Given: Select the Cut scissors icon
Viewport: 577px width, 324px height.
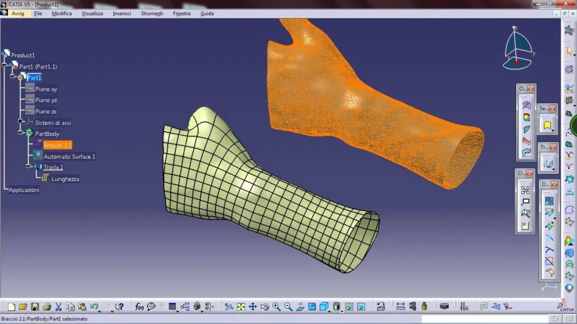Looking at the screenshot, I should click(58, 307).
